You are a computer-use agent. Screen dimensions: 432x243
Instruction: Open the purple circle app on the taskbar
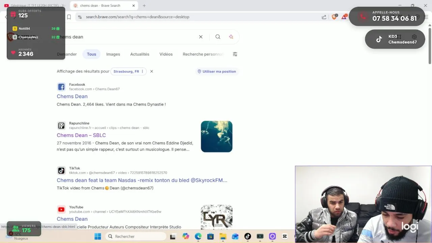point(272,237)
